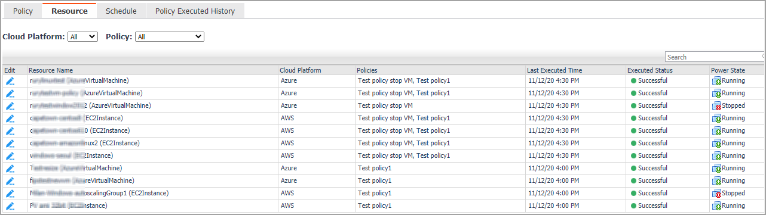
Task: Click Running power icon in bottom 'P' row
Action: pyautogui.click(x=716, y=206)
